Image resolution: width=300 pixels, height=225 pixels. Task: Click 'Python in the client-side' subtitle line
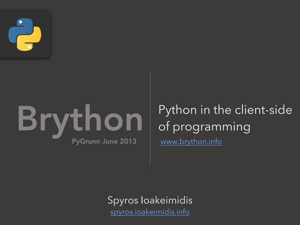(x=225, y=110)
